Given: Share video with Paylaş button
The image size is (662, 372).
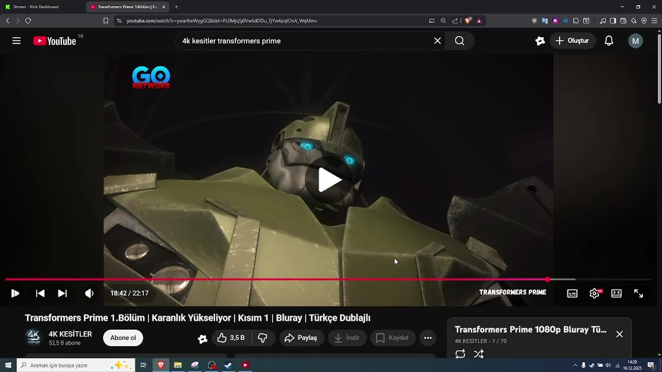Looking at the screenshot, I should [x=302, y=338].
